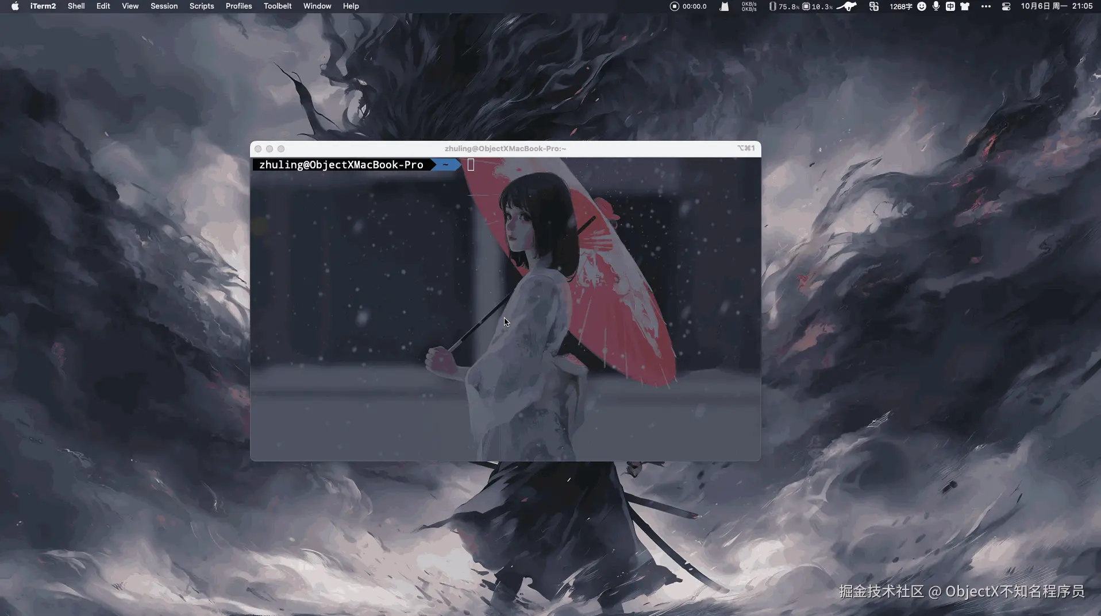
Task: Open the Apple menu
Action: 14,6
